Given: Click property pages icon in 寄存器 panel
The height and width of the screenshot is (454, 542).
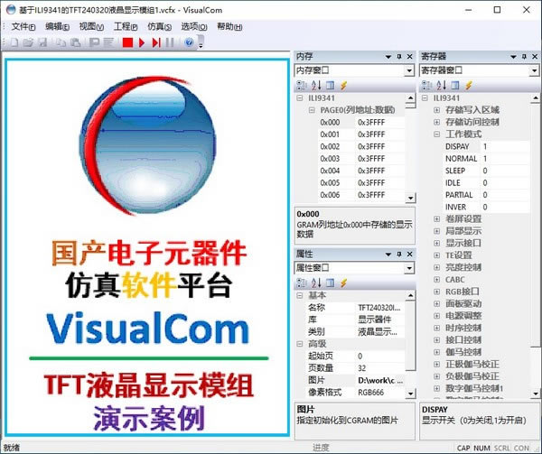Looking at the screenshot, I should [x=455, y=85].
